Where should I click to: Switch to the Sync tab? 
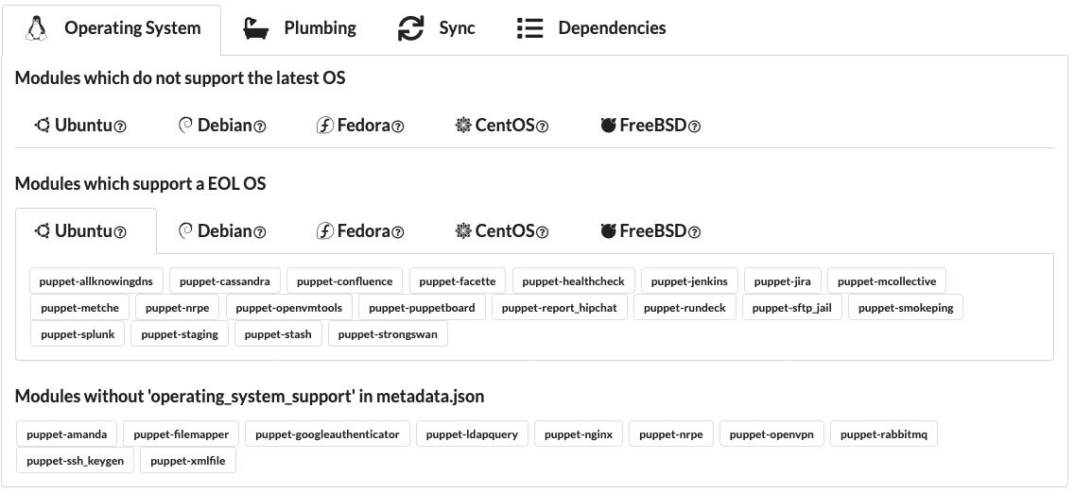click(436, 28)
